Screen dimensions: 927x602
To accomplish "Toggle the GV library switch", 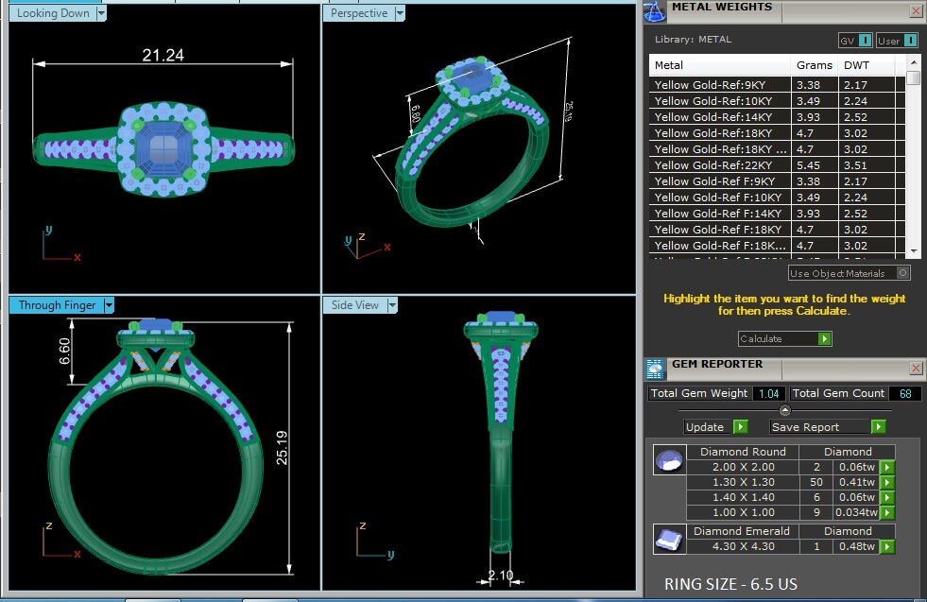I will click(x=865, y=41).
